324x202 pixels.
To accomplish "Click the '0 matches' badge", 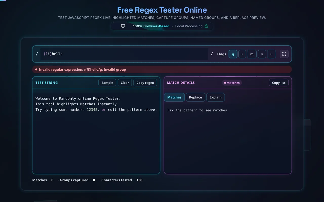I will pos(232,83).
